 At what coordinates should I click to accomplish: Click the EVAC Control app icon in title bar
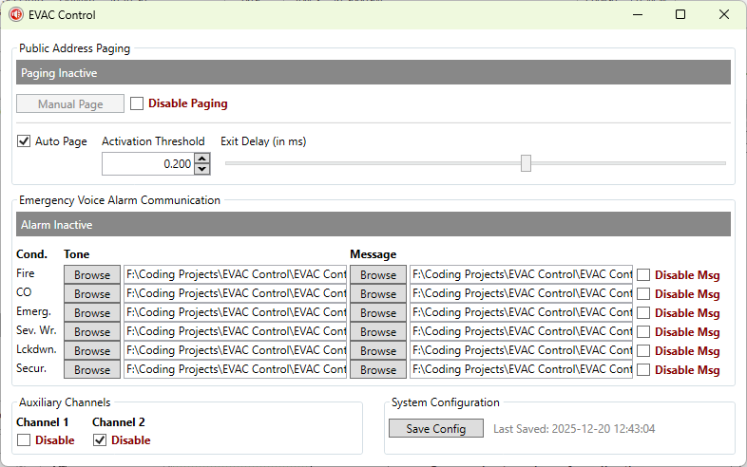tap(16, 15)
